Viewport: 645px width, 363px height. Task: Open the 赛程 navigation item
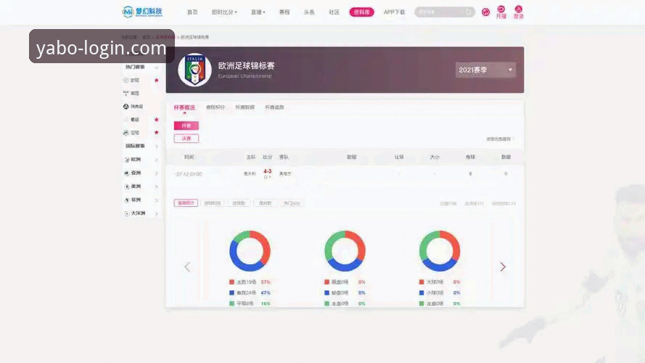[284, 12]
